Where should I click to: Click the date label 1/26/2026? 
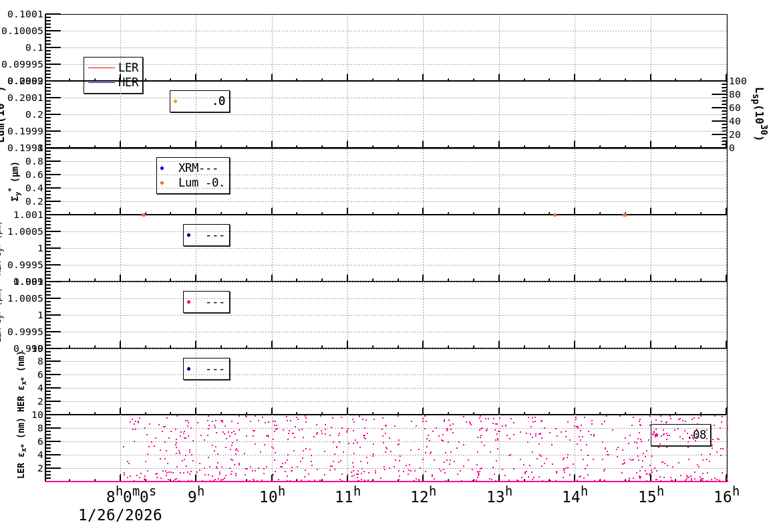(119, 514)
